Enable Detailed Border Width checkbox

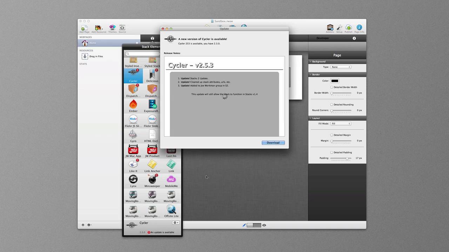[331, 87]
